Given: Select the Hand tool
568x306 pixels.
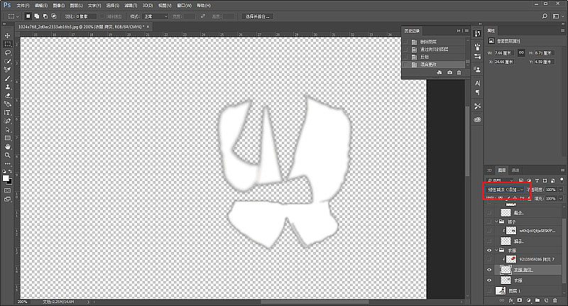Looking at the screenshot, I should (7, 147).
